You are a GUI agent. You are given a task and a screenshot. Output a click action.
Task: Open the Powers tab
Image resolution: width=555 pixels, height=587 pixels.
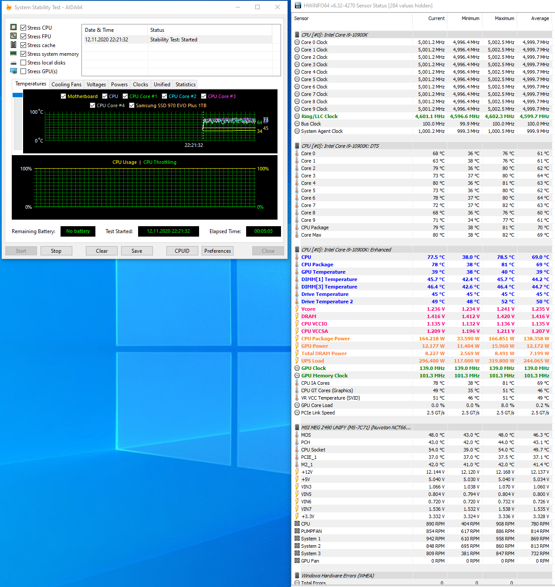[x=119, y=85]
